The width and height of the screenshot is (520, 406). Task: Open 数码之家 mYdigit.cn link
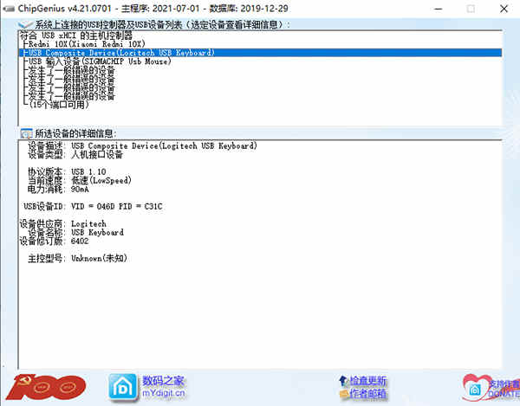[164, 387]
